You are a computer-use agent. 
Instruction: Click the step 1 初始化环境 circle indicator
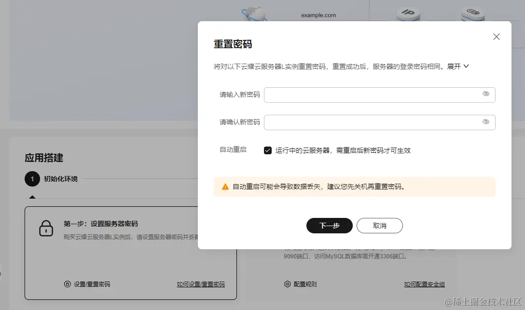tap(32, 178)
